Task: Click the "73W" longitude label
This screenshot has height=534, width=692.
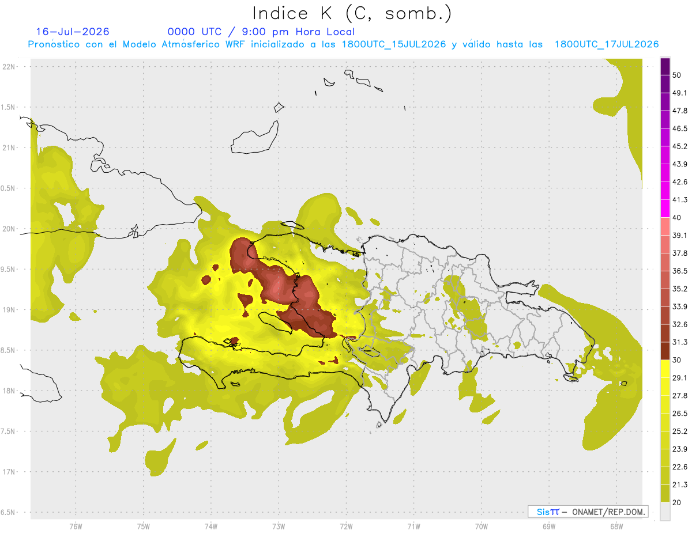Action: coord(279,526)
